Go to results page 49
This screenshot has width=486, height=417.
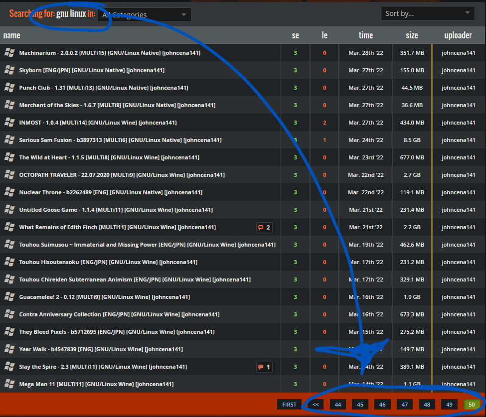pos(450,405)
